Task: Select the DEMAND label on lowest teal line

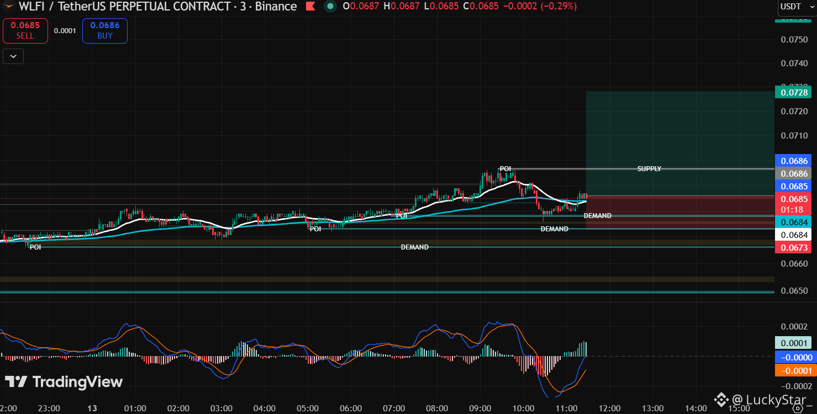Action: (x=414, y=247)
